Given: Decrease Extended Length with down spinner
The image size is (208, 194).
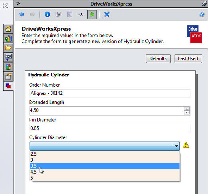Looking at the screenshot, I should click(x=187, y=112).
